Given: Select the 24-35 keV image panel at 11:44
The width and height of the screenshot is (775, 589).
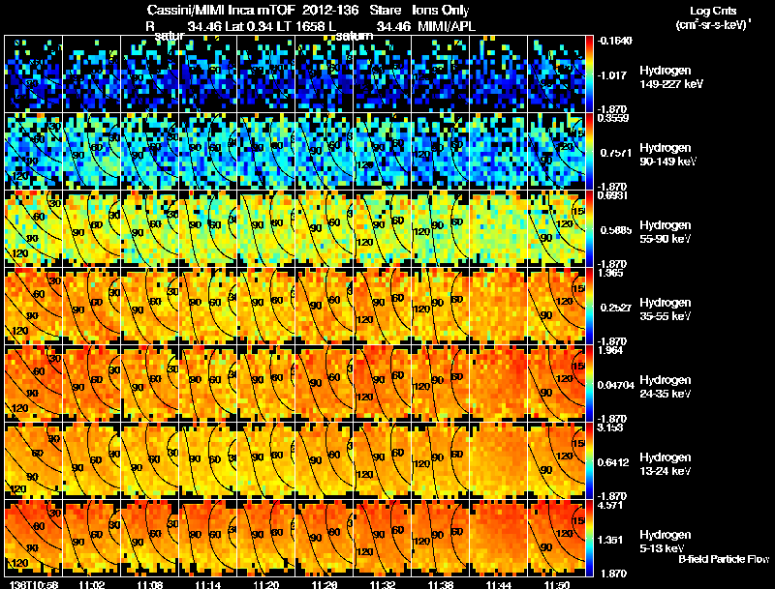Looking at the screenshot, I should [498, 383].
